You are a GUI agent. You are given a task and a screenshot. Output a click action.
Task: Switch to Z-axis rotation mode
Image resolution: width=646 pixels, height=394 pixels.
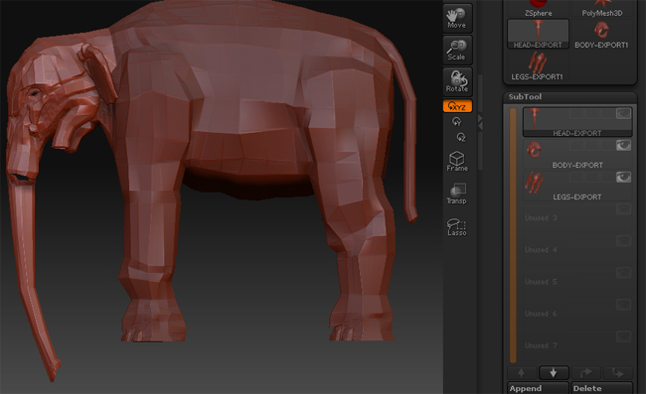click(x=461, y=137)
